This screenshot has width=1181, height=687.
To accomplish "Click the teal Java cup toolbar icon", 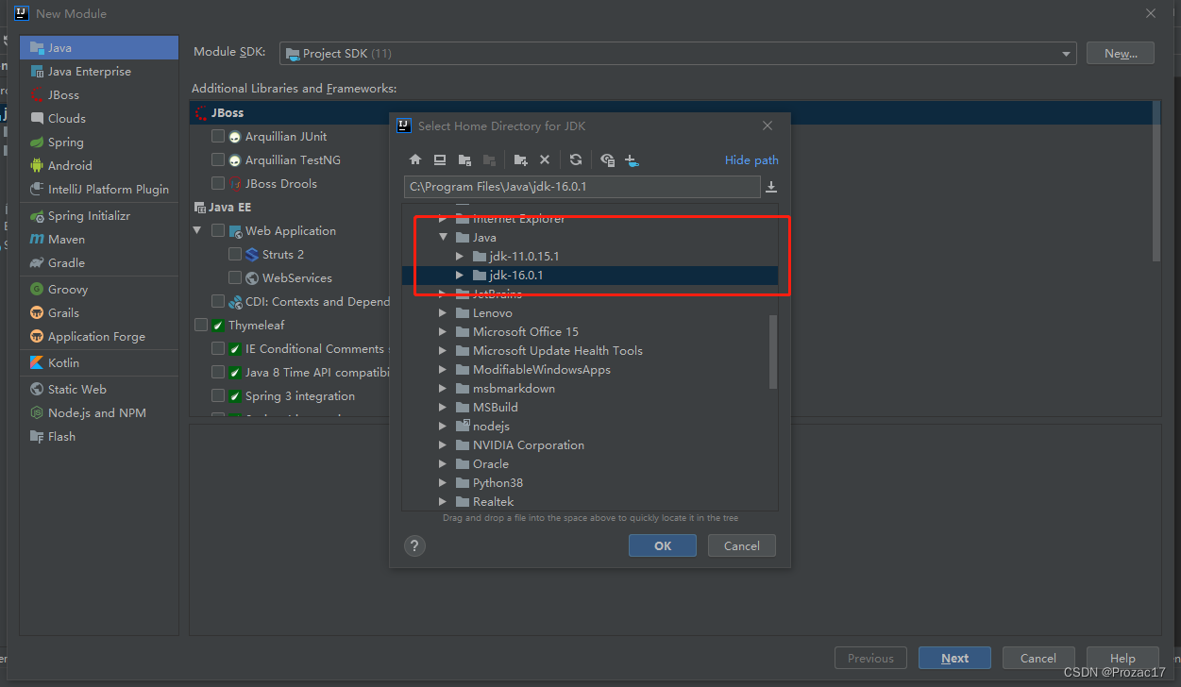I will (x=633, y=159).
